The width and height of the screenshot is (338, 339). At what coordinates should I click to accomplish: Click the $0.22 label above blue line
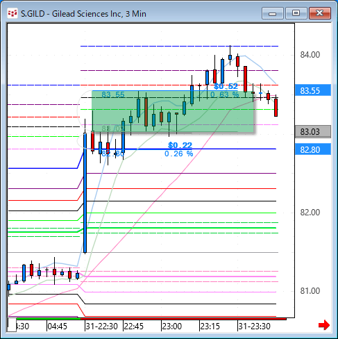click(180, 145)
